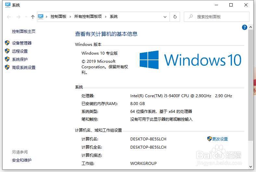Open 安全和维护 link
This screenshot has height=172, width=256.
[x=22, y=160]
